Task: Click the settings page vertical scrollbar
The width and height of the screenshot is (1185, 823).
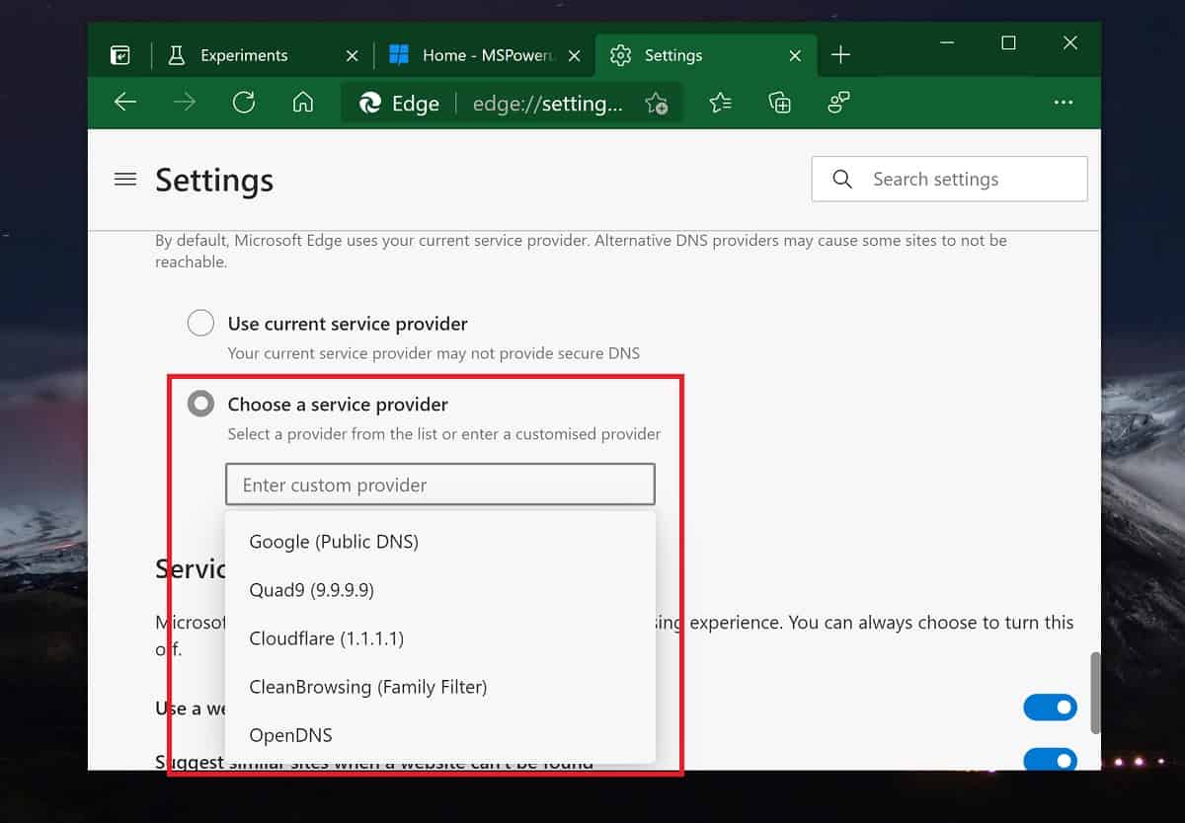Action: [x=1094, y=692]
